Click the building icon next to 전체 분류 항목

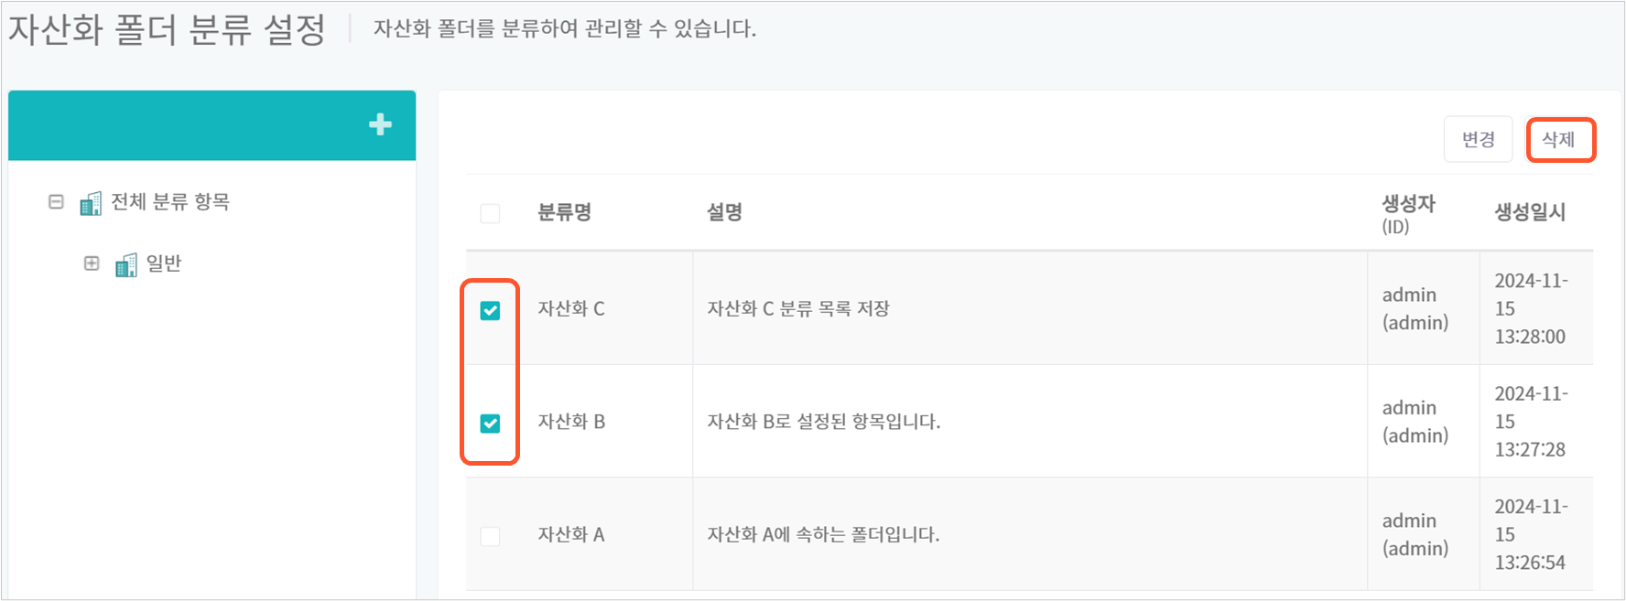91,203
